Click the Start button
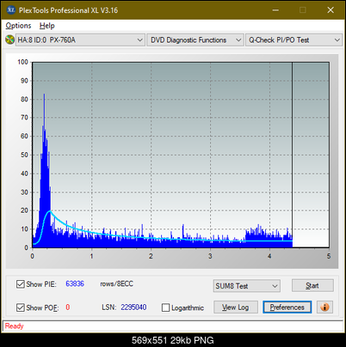Image resolution: width=346 pixels, height=347 pixels. 312,285
